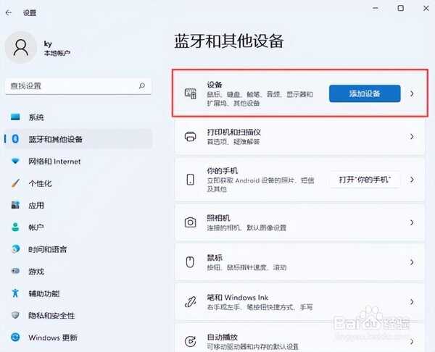Image resolution: width=435 pixels, height=352 pixels.
Task: Open 笔和 Windows Ink via its chevron
Action: (x=412, y=302)
